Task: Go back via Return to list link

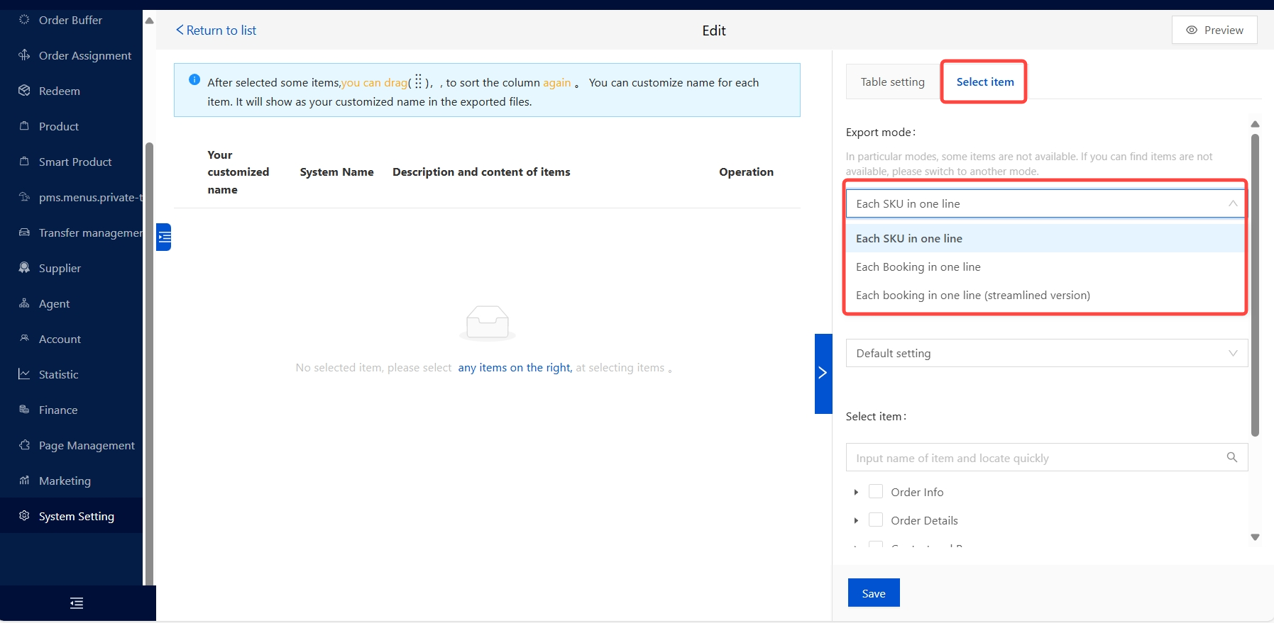Action: 216,30
